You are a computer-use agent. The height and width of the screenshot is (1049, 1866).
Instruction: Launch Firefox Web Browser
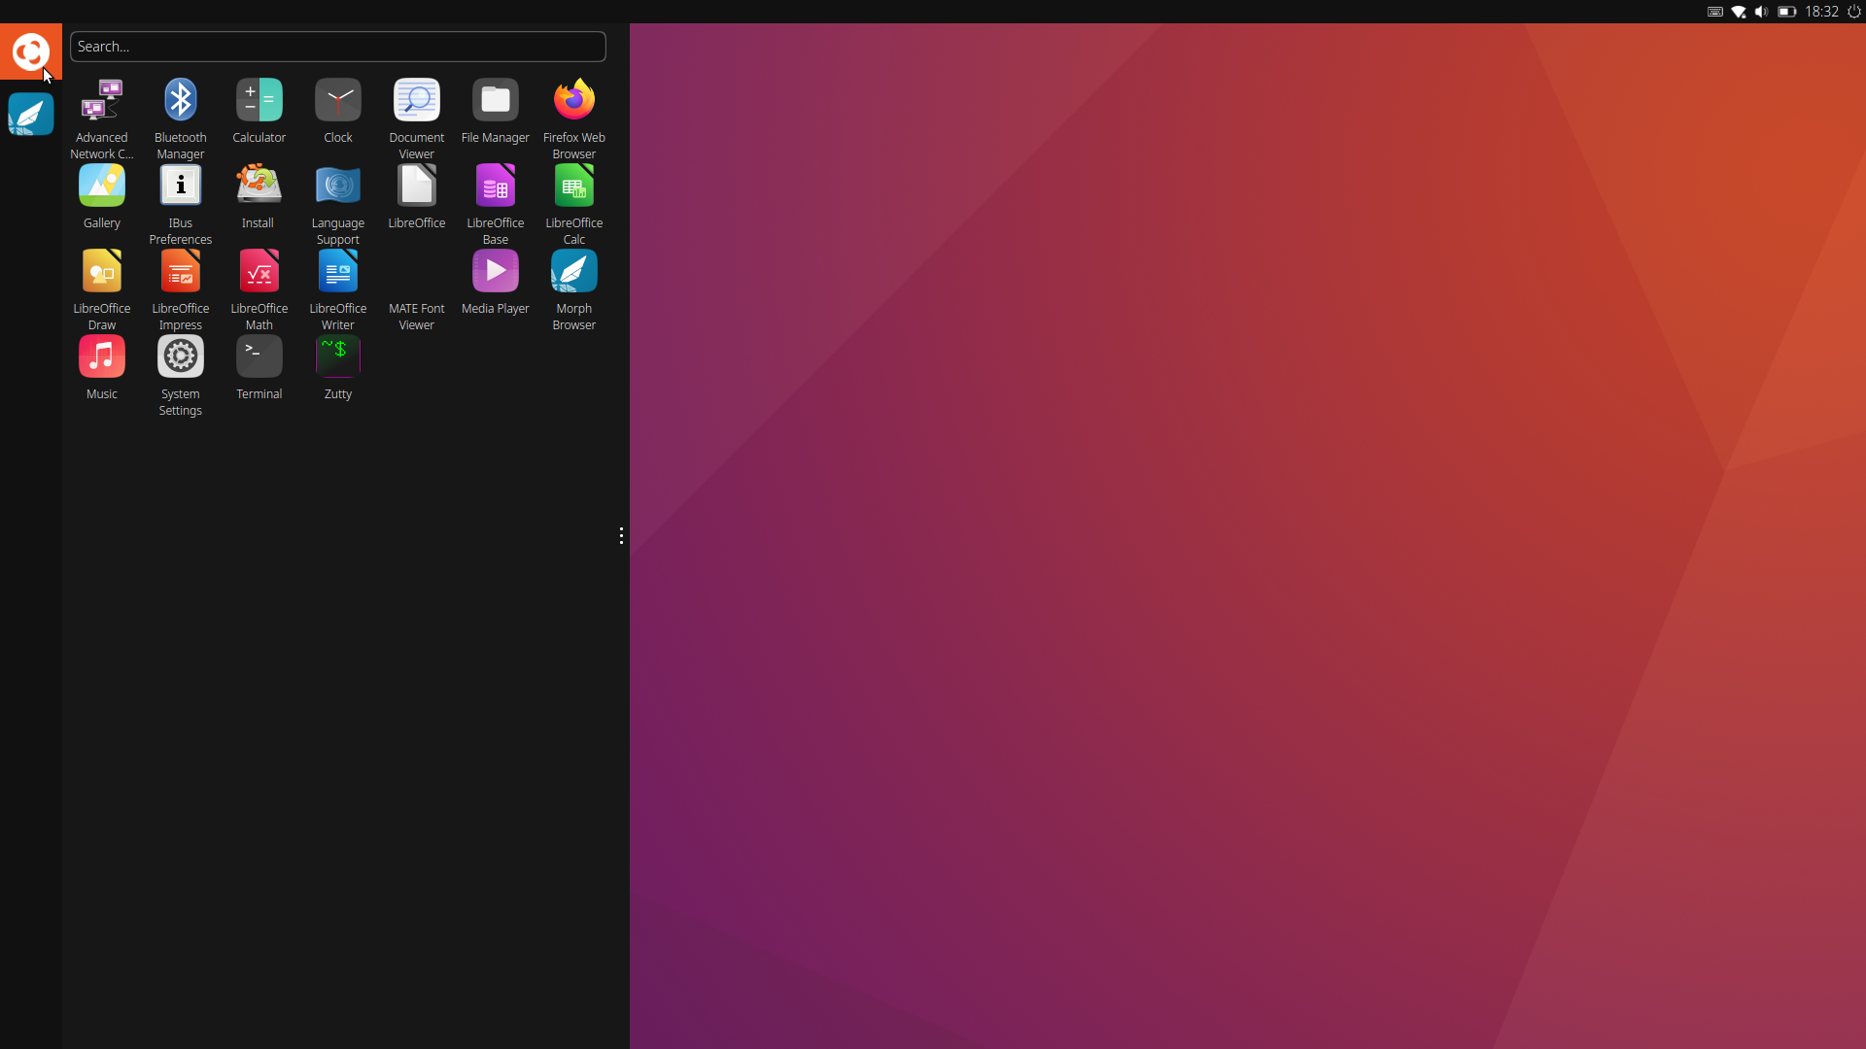(x=574, y=118)
